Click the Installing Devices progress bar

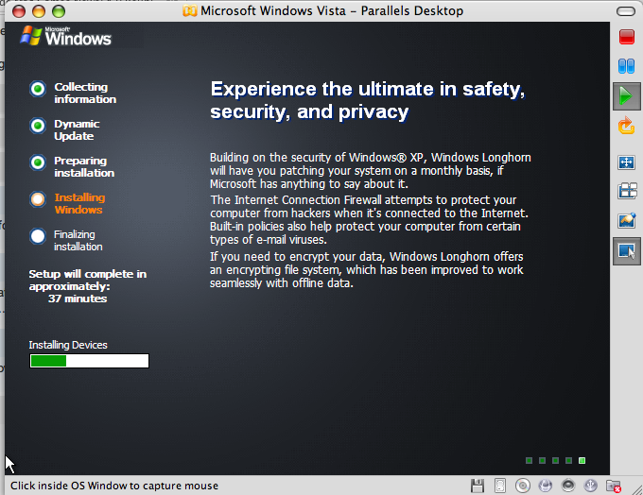pos(89,361)
